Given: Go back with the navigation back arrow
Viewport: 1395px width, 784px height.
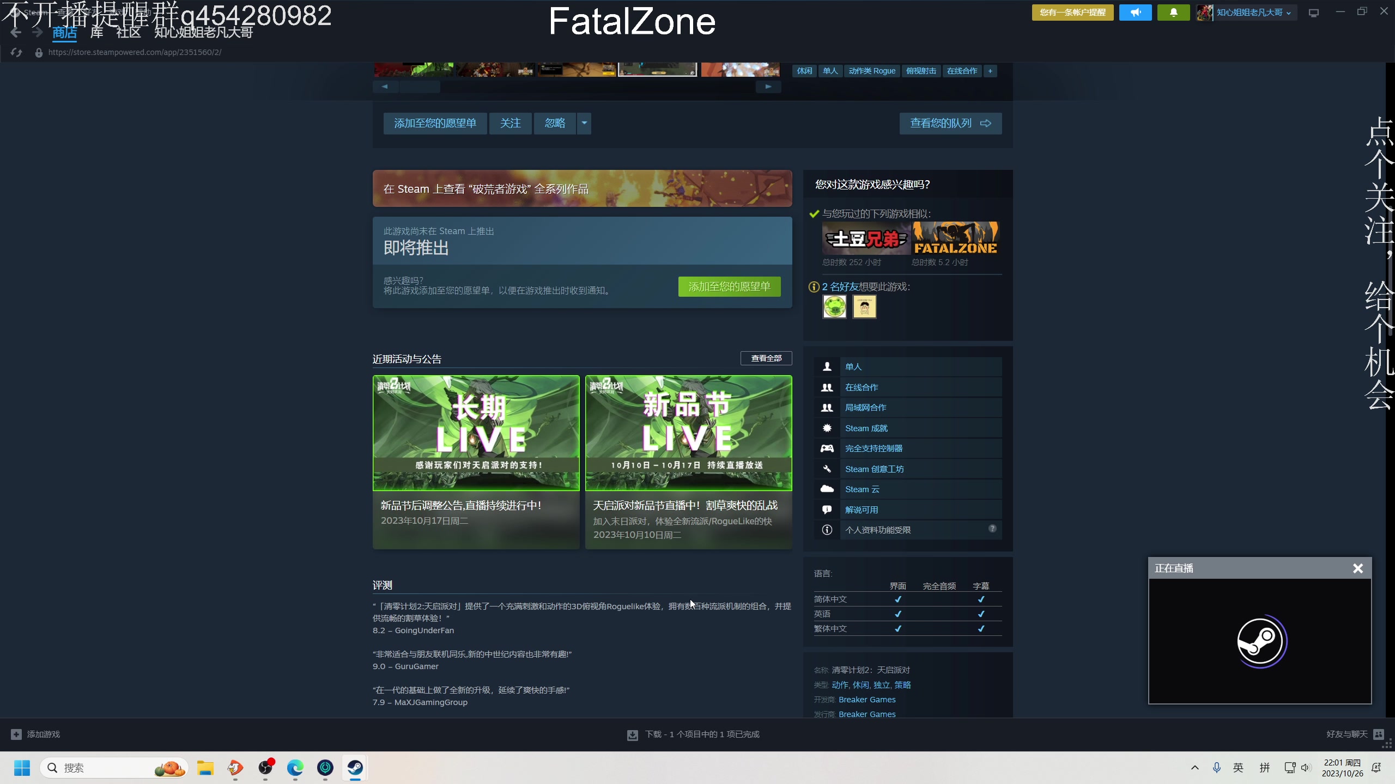Looking at the screenshot, I should tap(16, 33).
